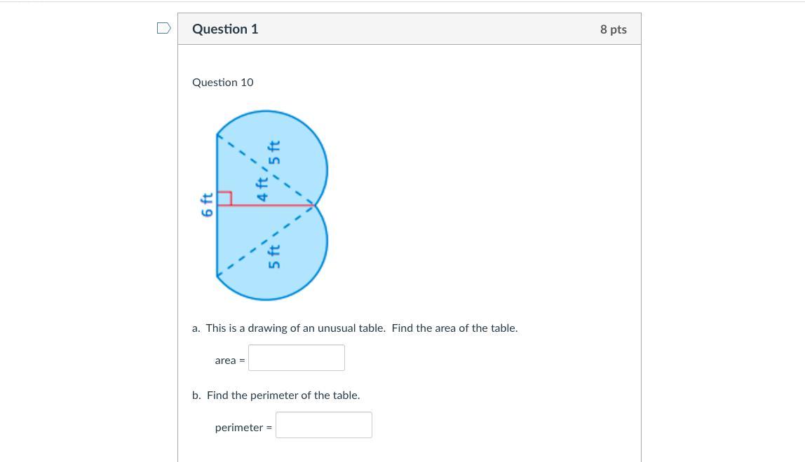
Task: Click the upper 5 ft diagonal label
Action: click(275, 153)
